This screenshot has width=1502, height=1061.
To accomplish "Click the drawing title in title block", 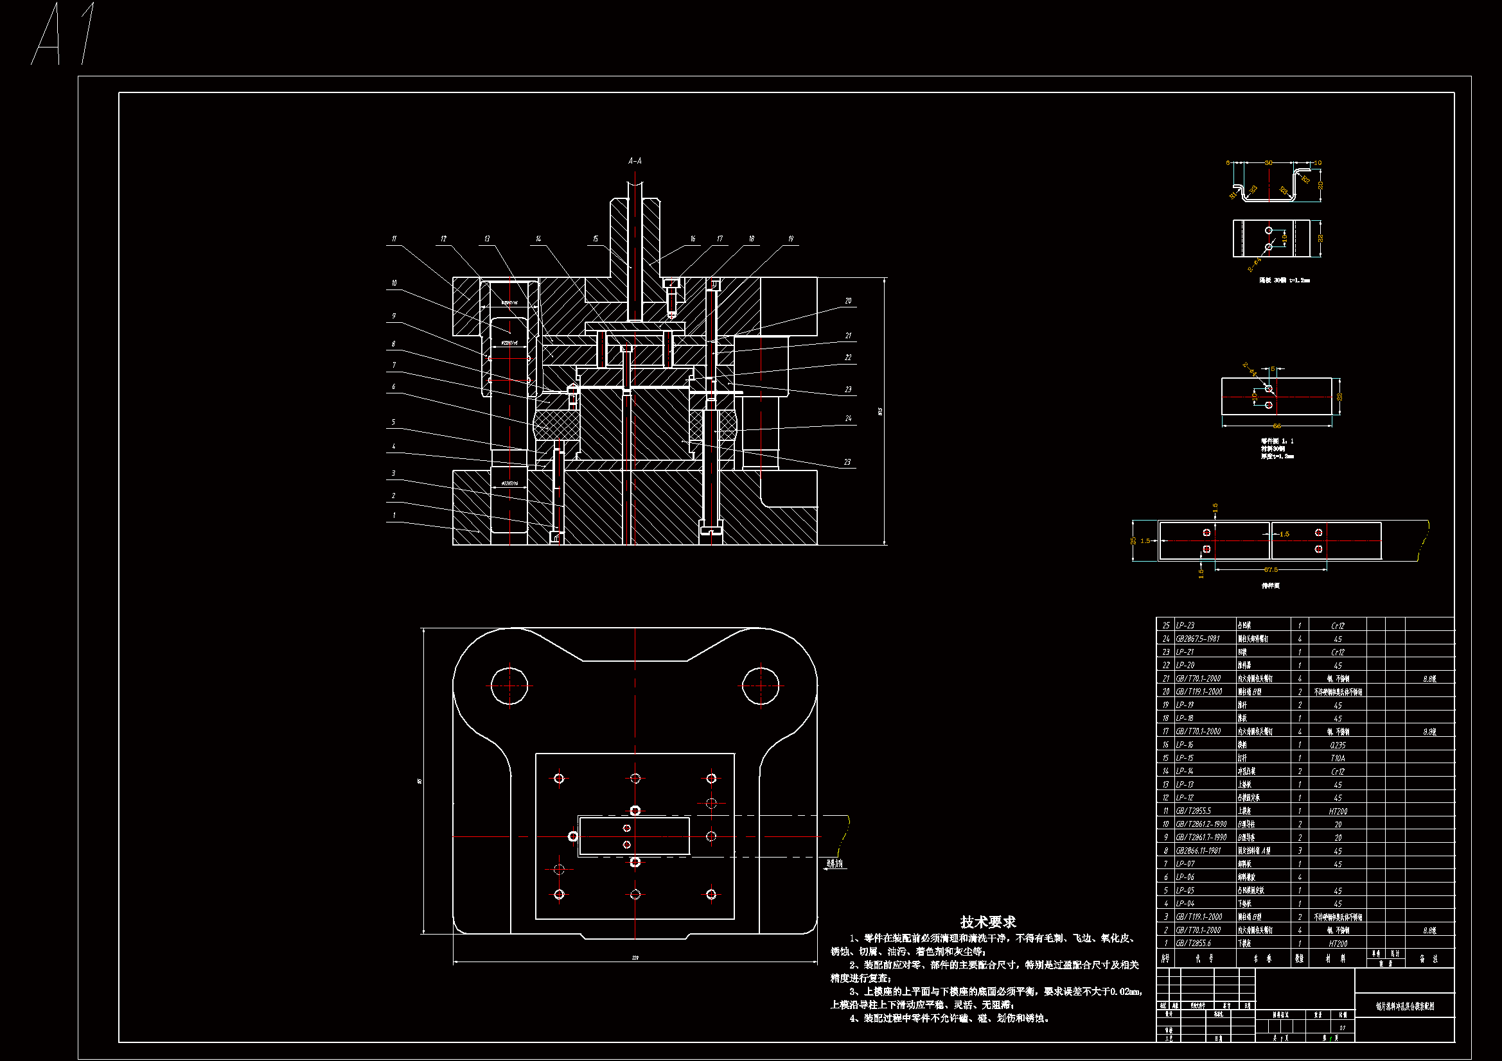I will [x=1404, y=1006].
